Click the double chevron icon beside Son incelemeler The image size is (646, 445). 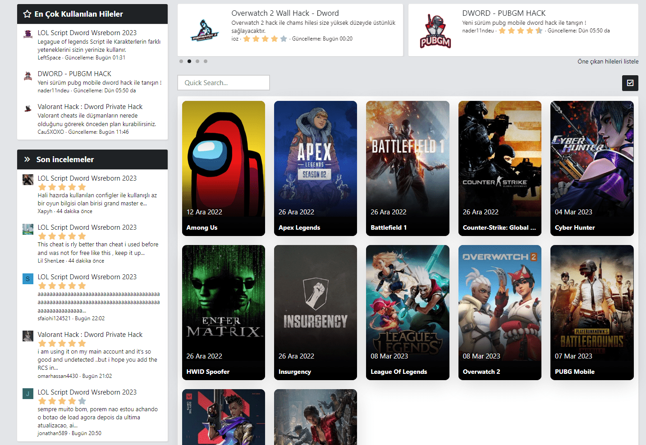coord(27,159)
